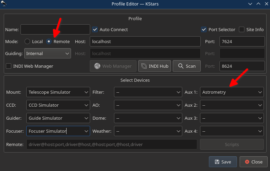The width and height of the screenshot is (270, 171).
Task: Minimize the Profile Editor window
Action: [x=250, y=4]
